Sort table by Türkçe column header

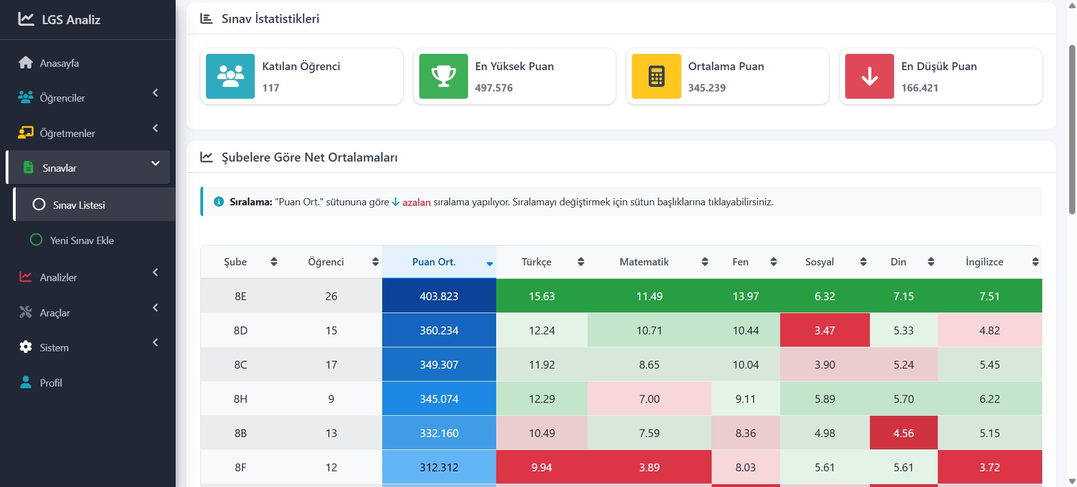pyautogui.click(x=536, y=262)
